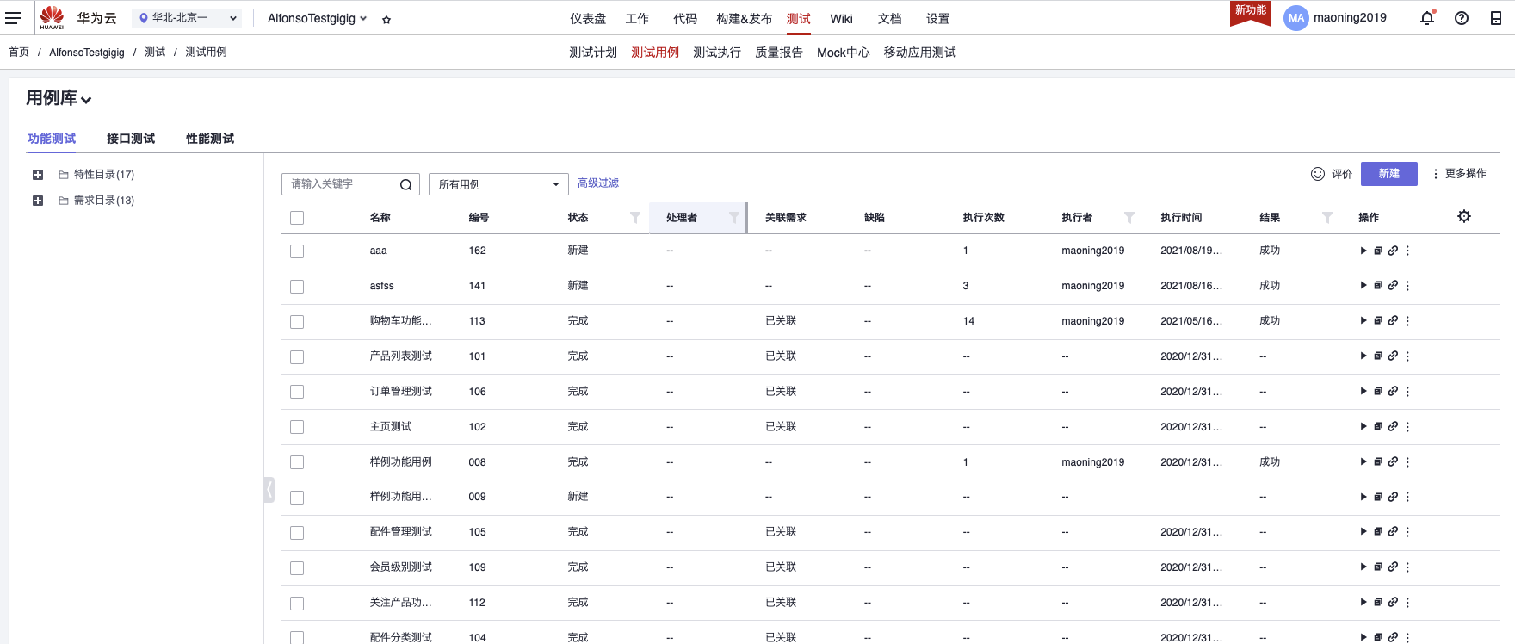Screen dimensions: 1515x644
Task: Open the help question-mark icon
Action: coord(1462,18)
